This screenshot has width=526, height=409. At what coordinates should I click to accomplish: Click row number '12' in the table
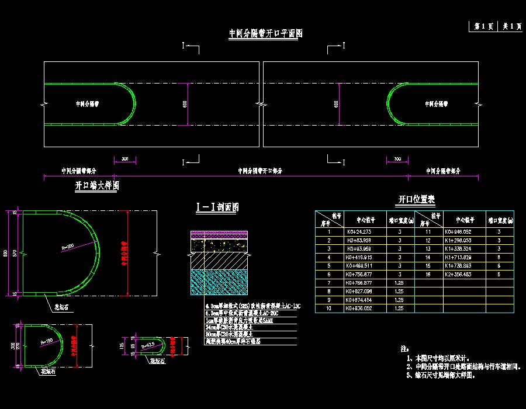428,240
